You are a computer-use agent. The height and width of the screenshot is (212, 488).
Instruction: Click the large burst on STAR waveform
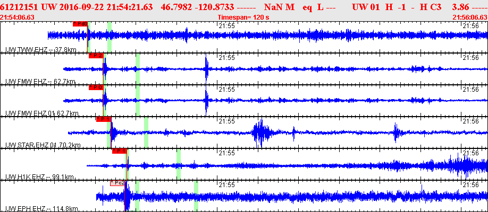pyautogui.click(x=260, y=132)
